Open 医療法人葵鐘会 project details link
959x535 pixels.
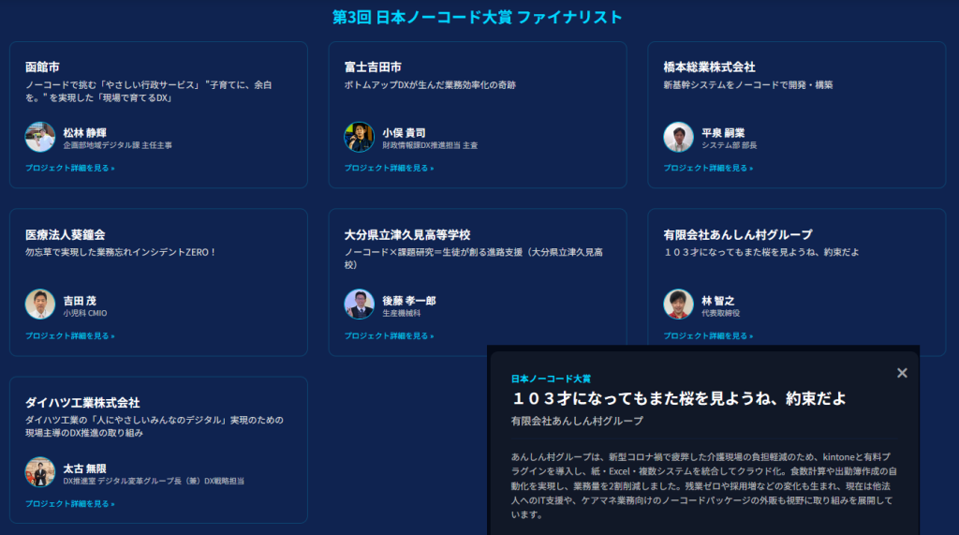[69, 335]
